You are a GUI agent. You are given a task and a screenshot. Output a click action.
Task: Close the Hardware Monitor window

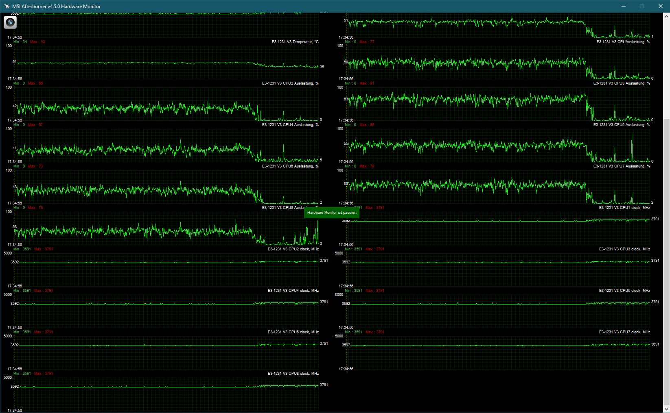click(661, 7)
